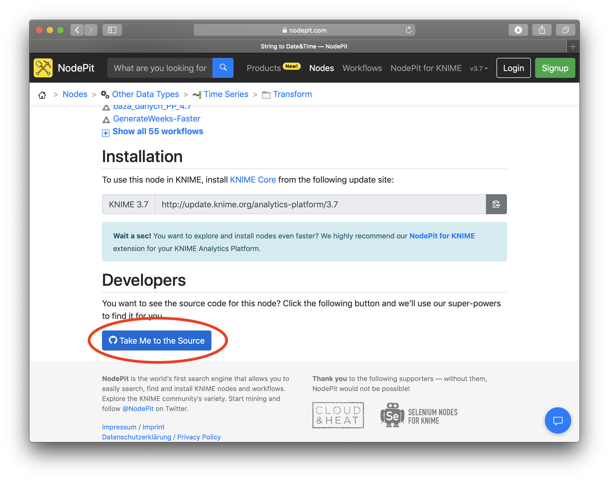The height and width of the screenshot is (481, 609).
Task: Click the Nodes navigation menu item
Action: point(322,68)
